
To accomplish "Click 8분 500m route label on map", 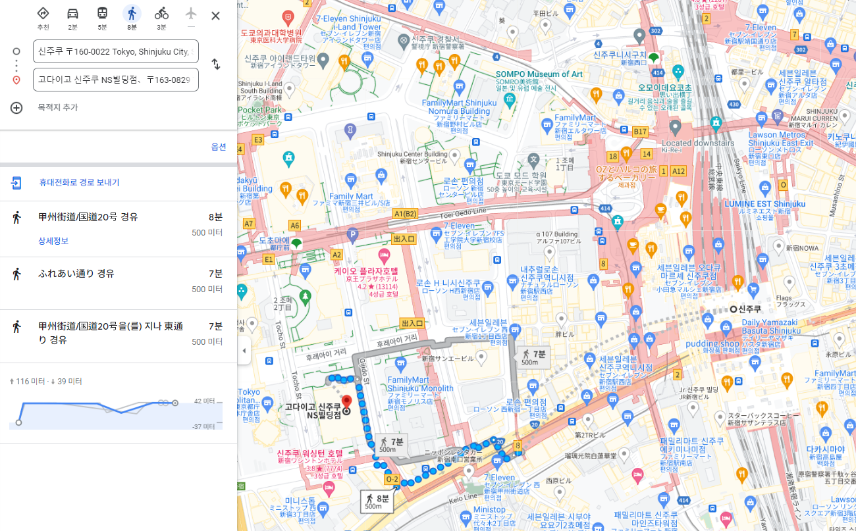I will (x=377, y=501).
